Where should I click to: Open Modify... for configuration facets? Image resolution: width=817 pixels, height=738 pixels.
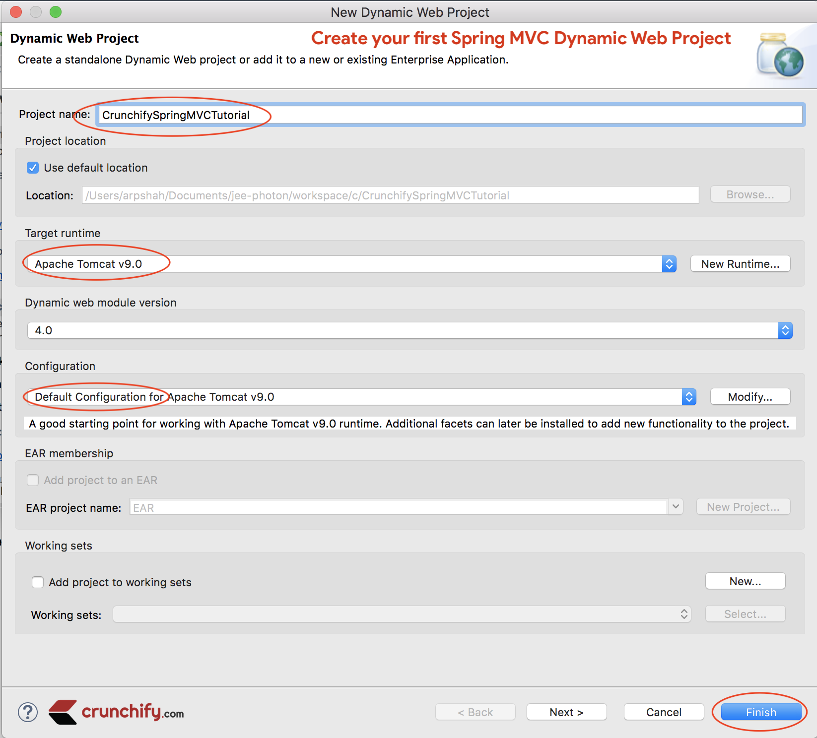[749, 397]
